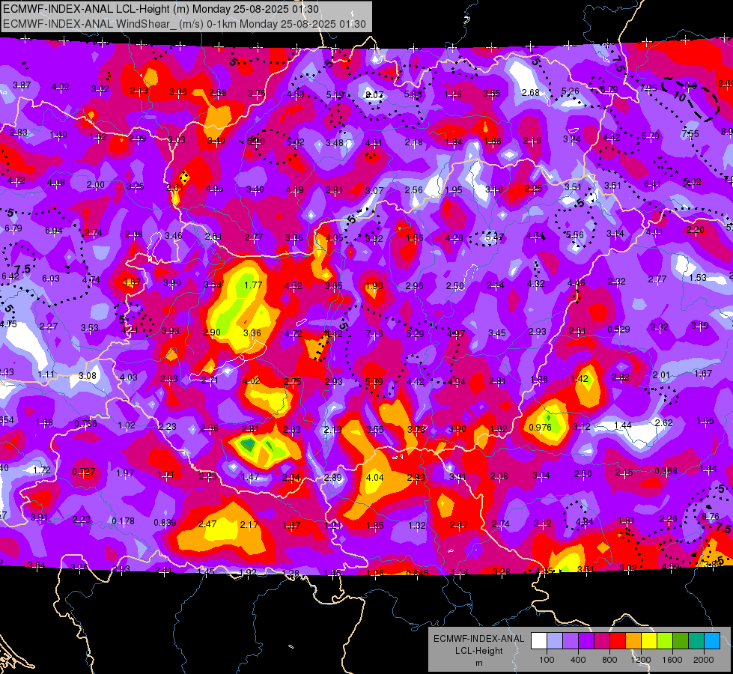This screenshot has width=733, height=674.
Task: Click the wind shear value 0.529
Action: pyautogui.click(x=618, y=330)
